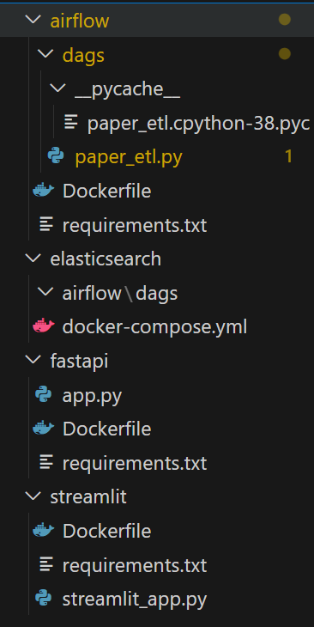
Task: Collapse the dags folder chevron
Action: (45, 54)
